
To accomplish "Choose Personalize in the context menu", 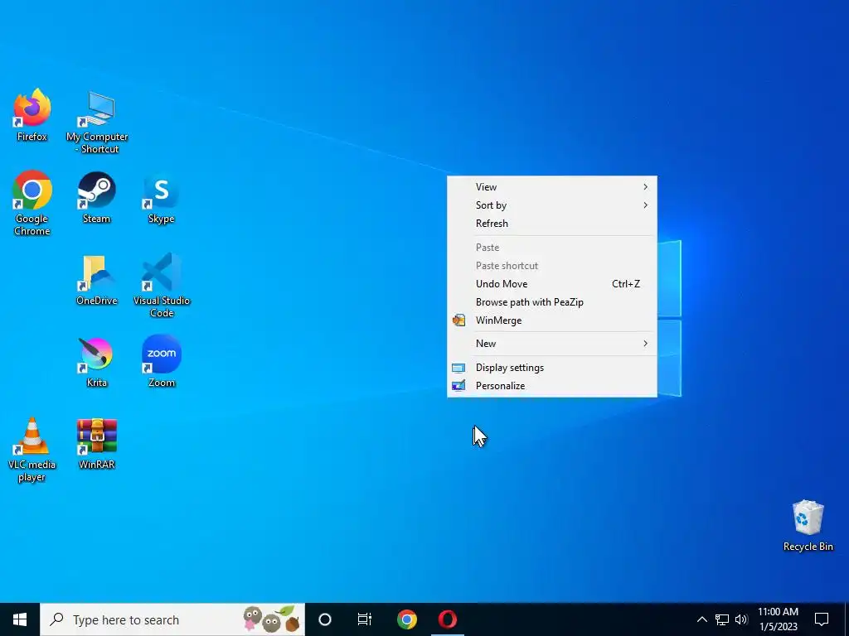I will point(551,386).
